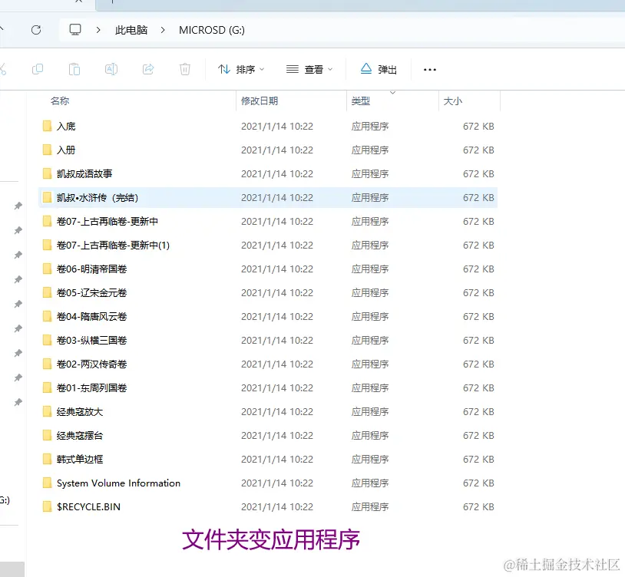This screenshot has width=625, height=577.
Task: Select the 韩式单边框 folder icon
Action: click(47, 459)
